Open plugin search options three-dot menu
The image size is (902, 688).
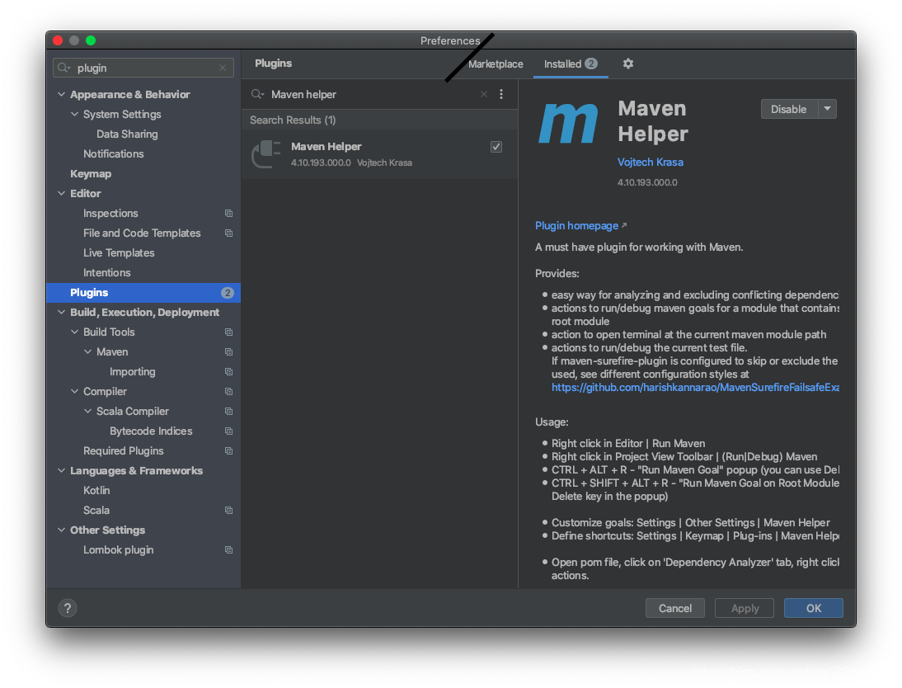tap(501, 94)
